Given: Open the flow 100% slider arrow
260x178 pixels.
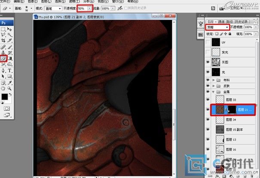Looking at the screenshot, I should click(113, 8).
